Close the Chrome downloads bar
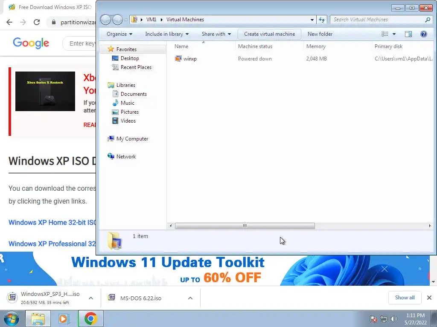Image resolution: width=437 pixels, height=327 pixels. (x=429, y=298)
